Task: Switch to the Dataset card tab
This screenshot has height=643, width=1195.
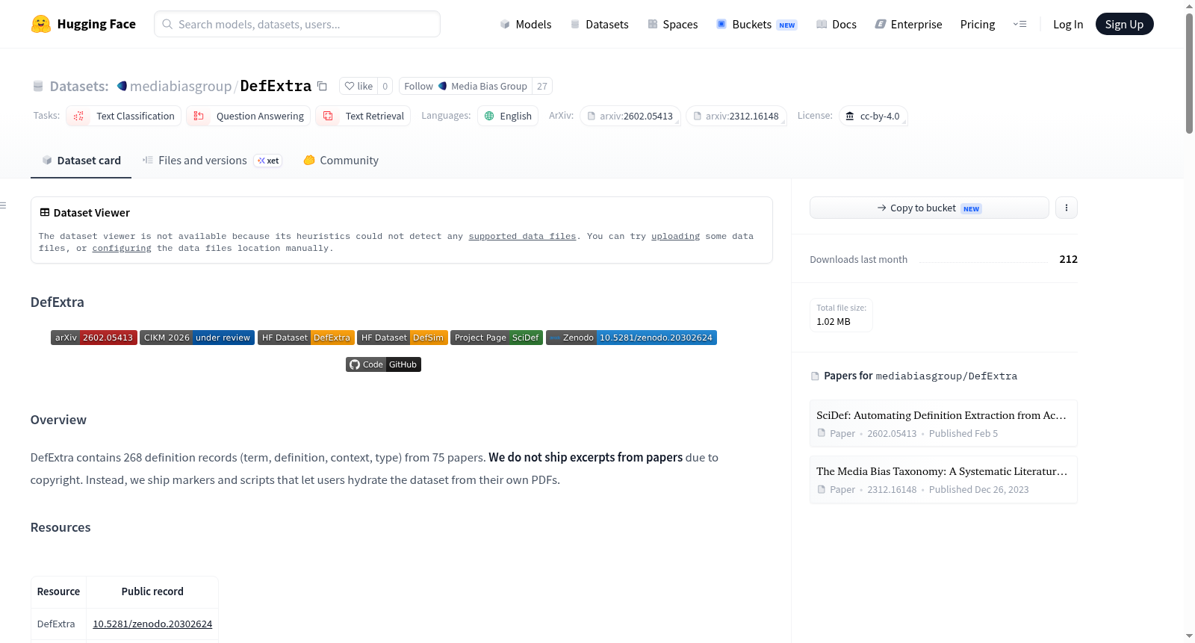Action: point(81,161)
